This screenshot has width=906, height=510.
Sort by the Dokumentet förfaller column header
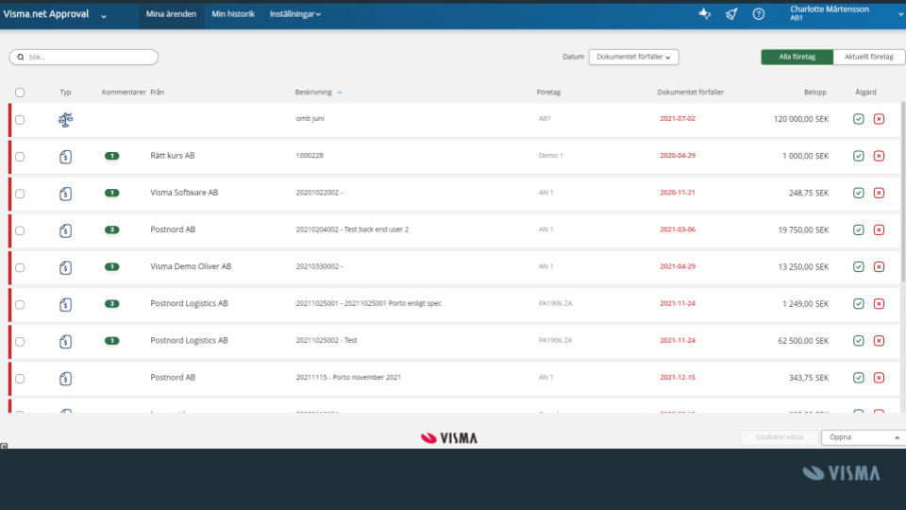[691, 93]
